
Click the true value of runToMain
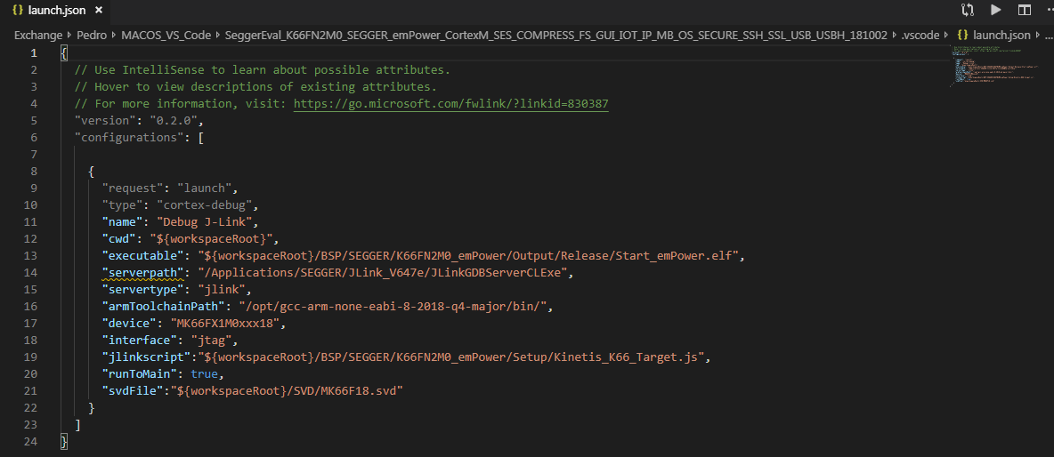(x=200, y=373)
